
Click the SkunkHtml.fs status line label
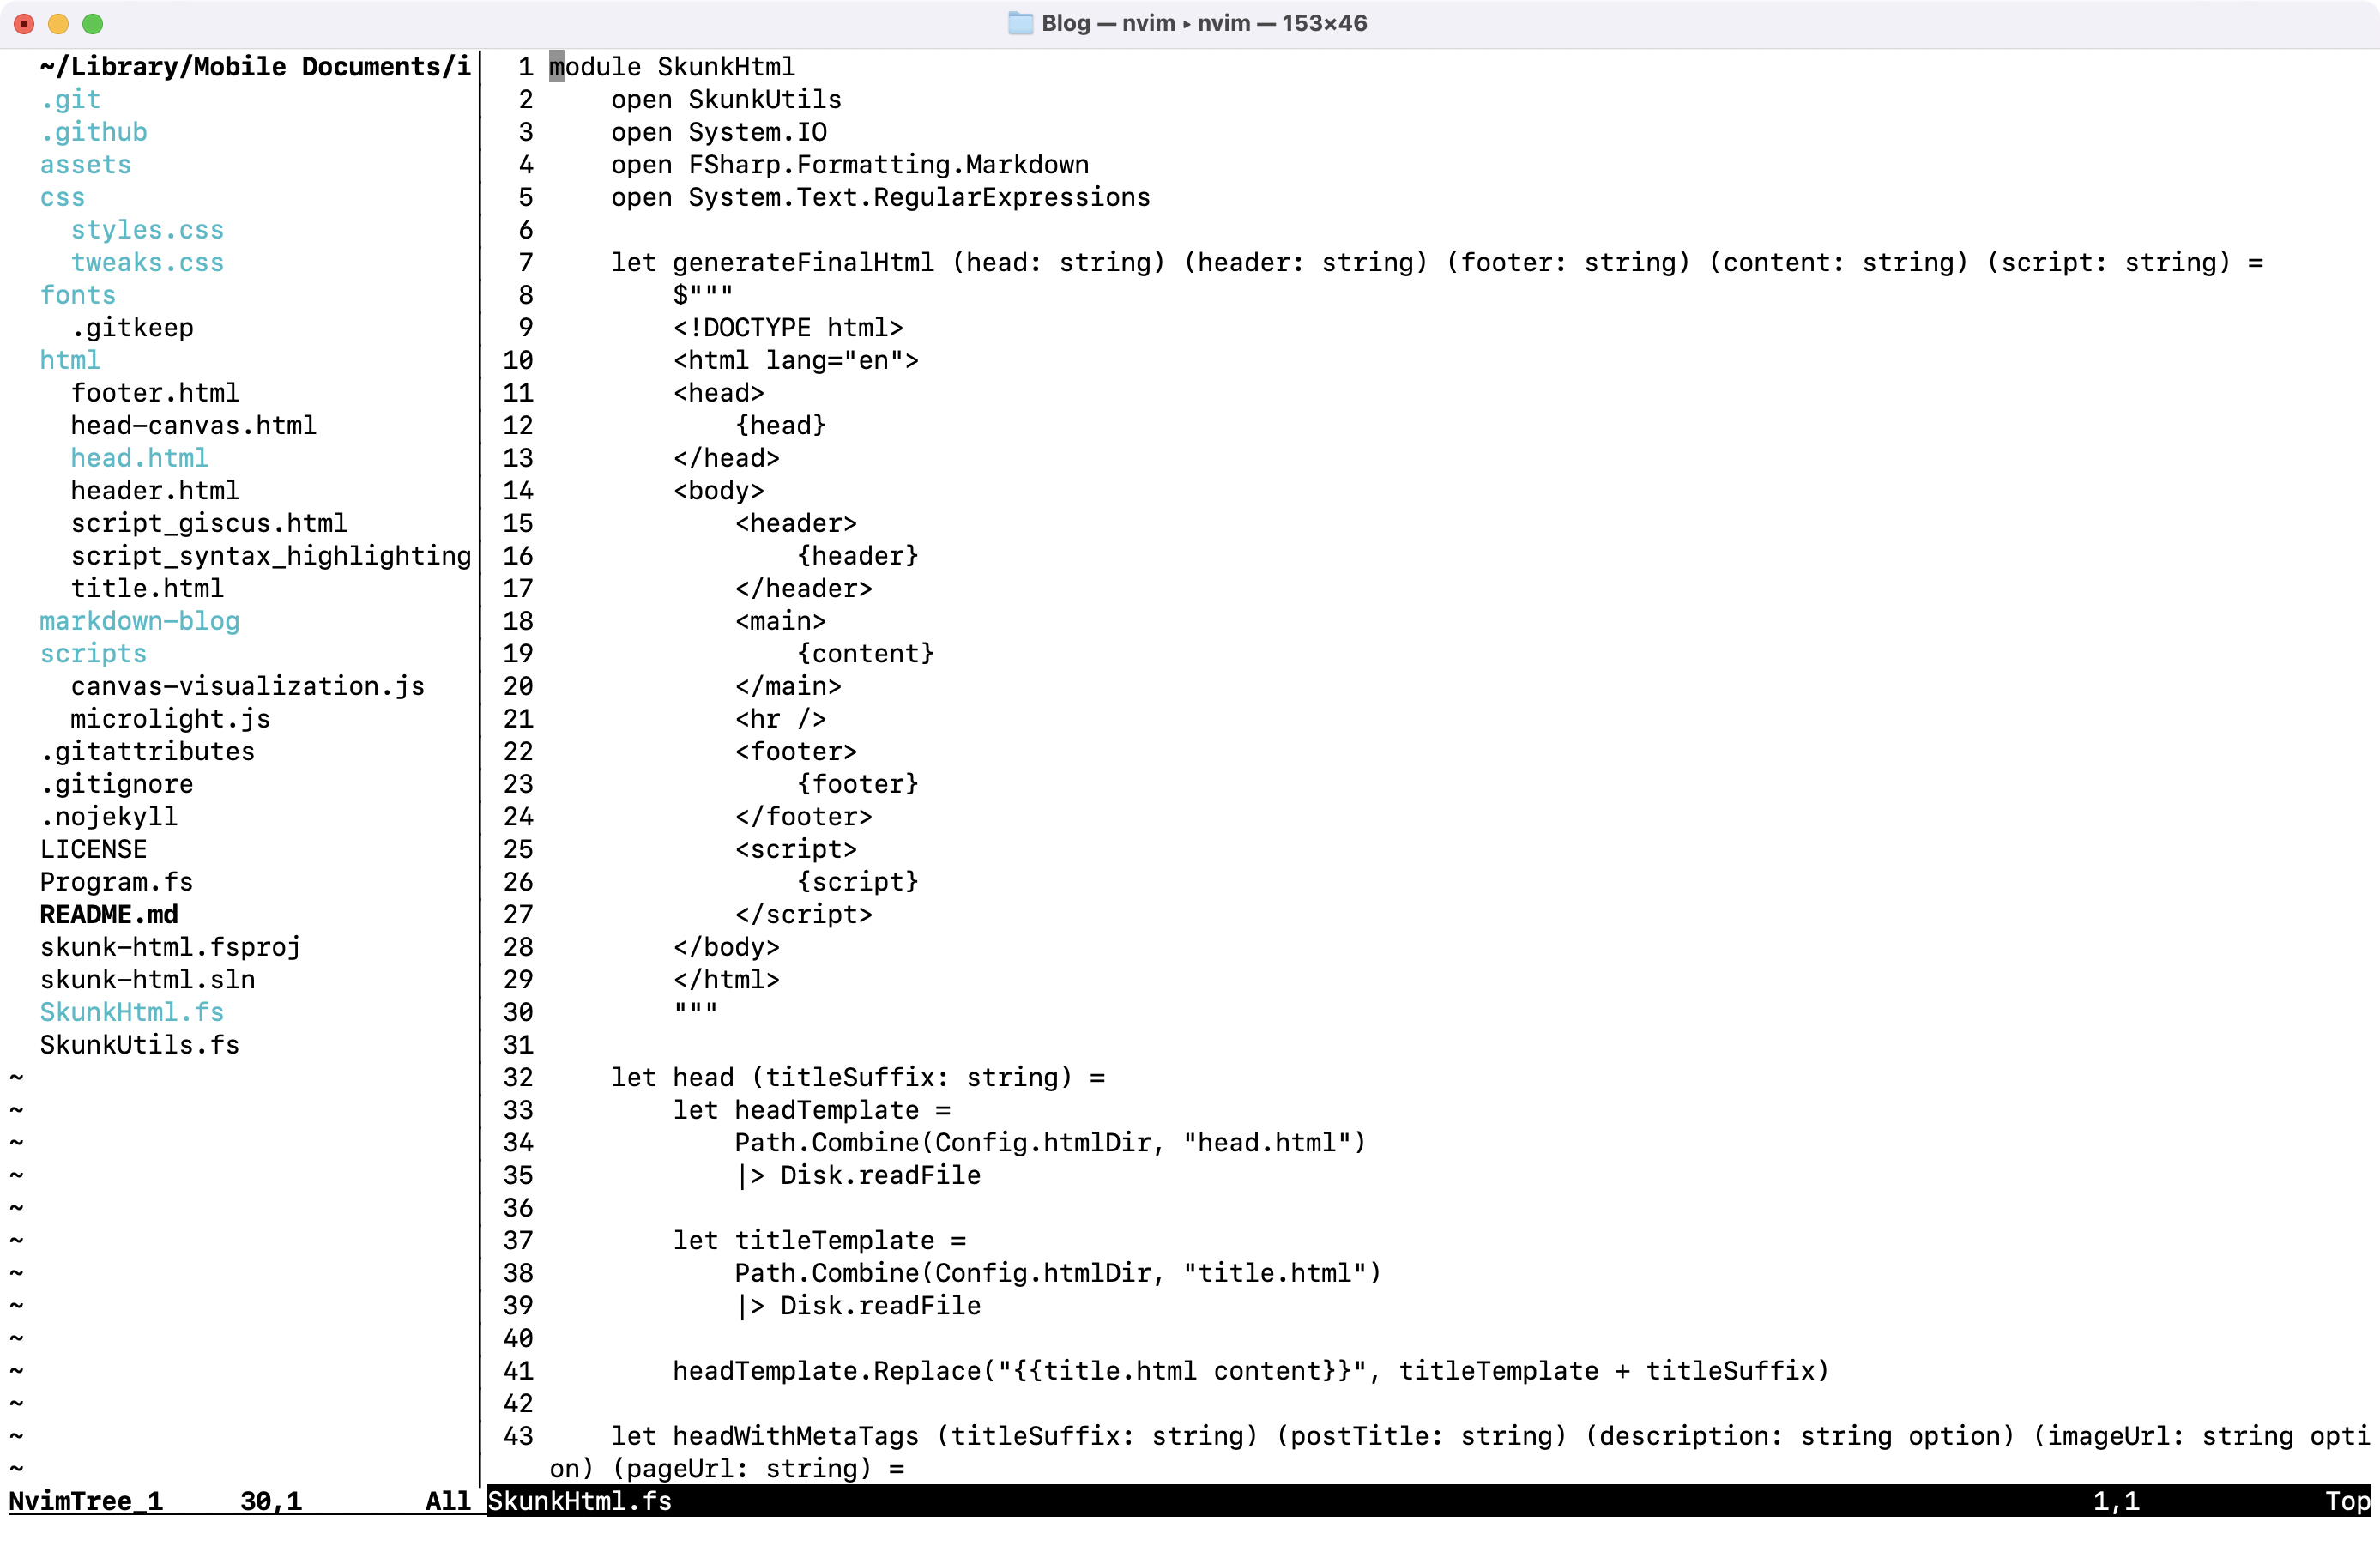(x=580, y=1501)
